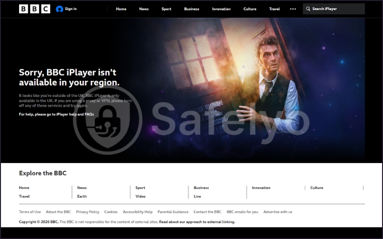The width and height of the screenshot is (383, 239).
Task: Go to Earth in footer links
Action: (x=82, y=196)
